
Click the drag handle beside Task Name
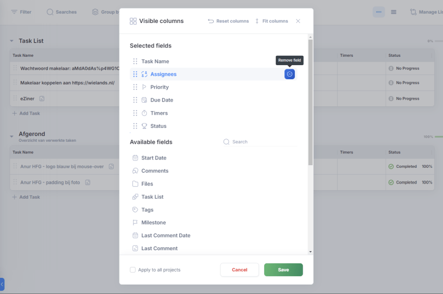(x=135, y=62)
